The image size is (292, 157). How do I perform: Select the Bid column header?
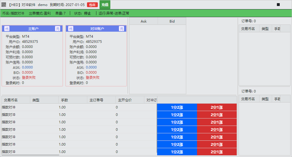pyautogui.click(x=172, y=21)
